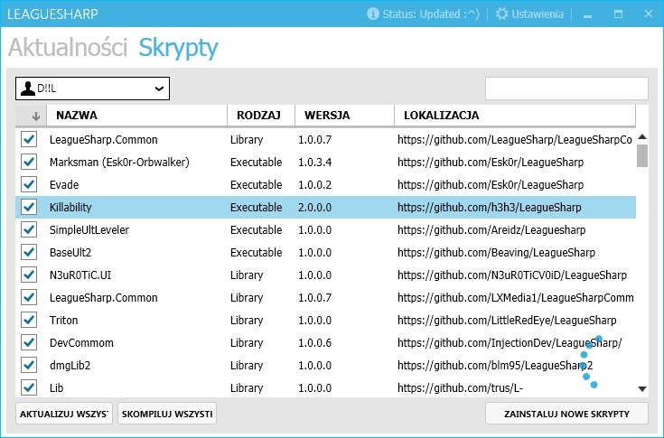Select SimpleUltLeveler name

[89, 229]
